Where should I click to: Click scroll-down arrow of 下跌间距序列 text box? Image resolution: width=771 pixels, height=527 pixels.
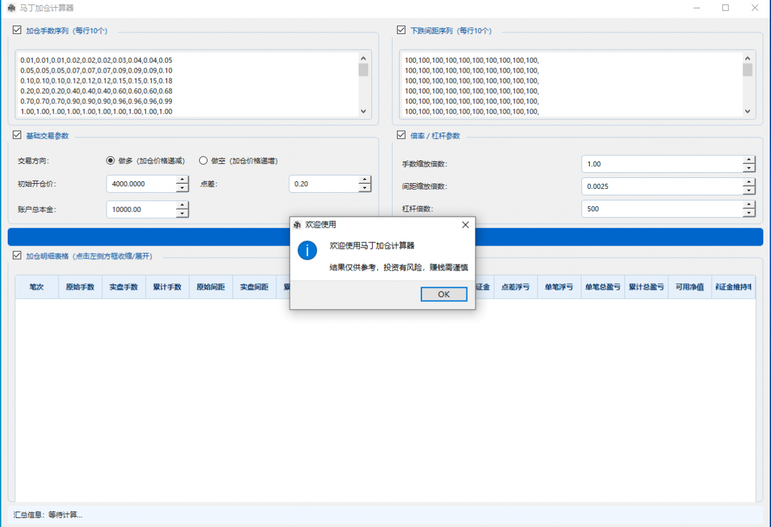pyautogui.click(x=747, y=112)
